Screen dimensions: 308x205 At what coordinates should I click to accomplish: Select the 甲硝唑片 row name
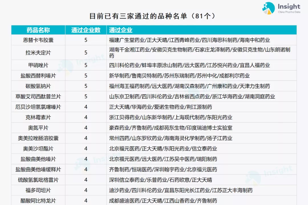(38, 65)
